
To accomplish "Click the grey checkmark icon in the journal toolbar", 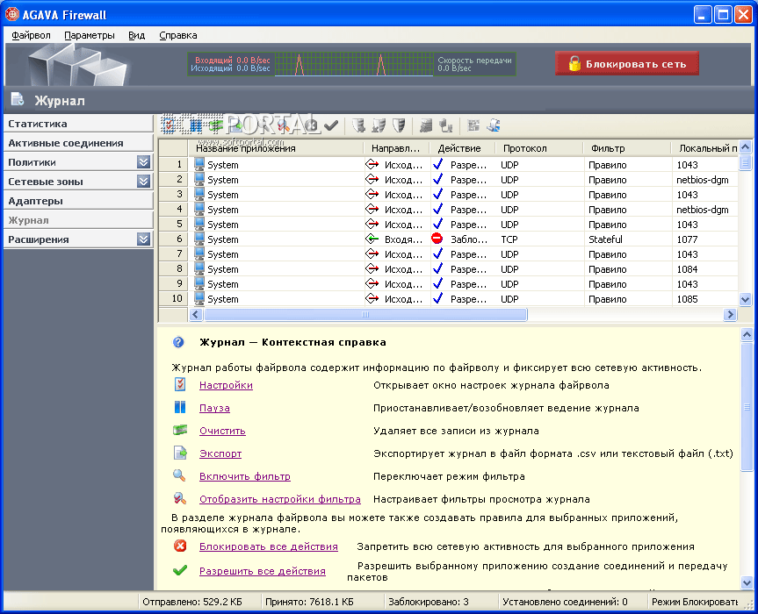I will (331, 126).
